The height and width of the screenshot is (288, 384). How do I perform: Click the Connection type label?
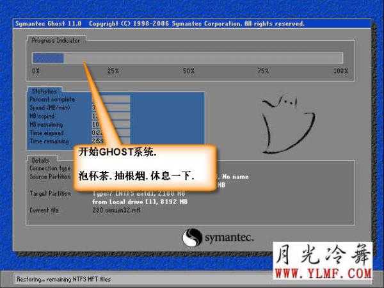[50, 168]
